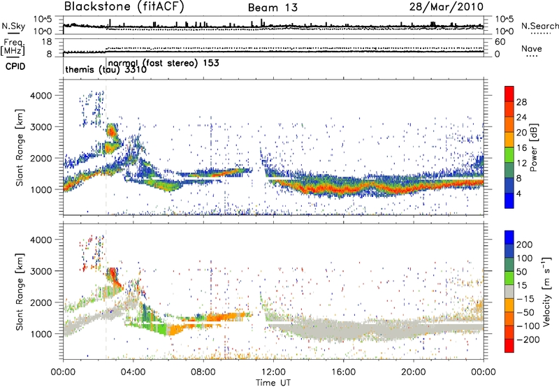Click the "50" tick on Velocity colorbar

point(521,272)
